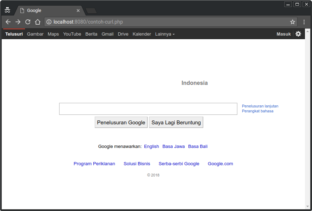Click the Penelusuran Google button

(121, 122)
